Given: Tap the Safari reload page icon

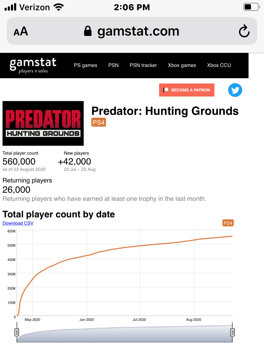Looking at the screenshot, I should (x=244, y=32).
